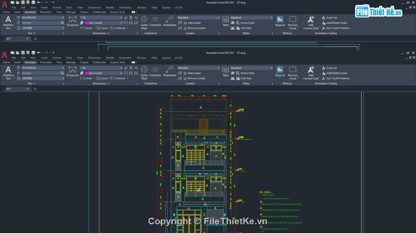The height and width of the screenshot is (233, 416).
Task: Click New drawing icon in upper quick access toolbar
Action: [12, 2]
